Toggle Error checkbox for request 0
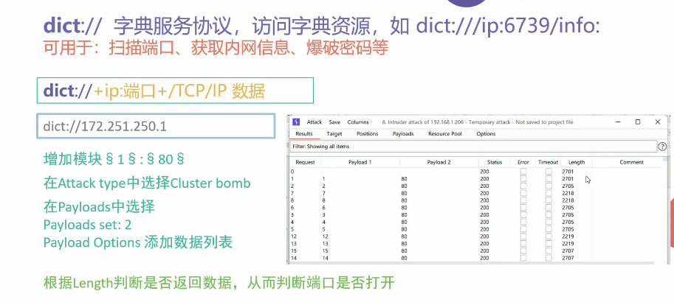 pos(523,171)
